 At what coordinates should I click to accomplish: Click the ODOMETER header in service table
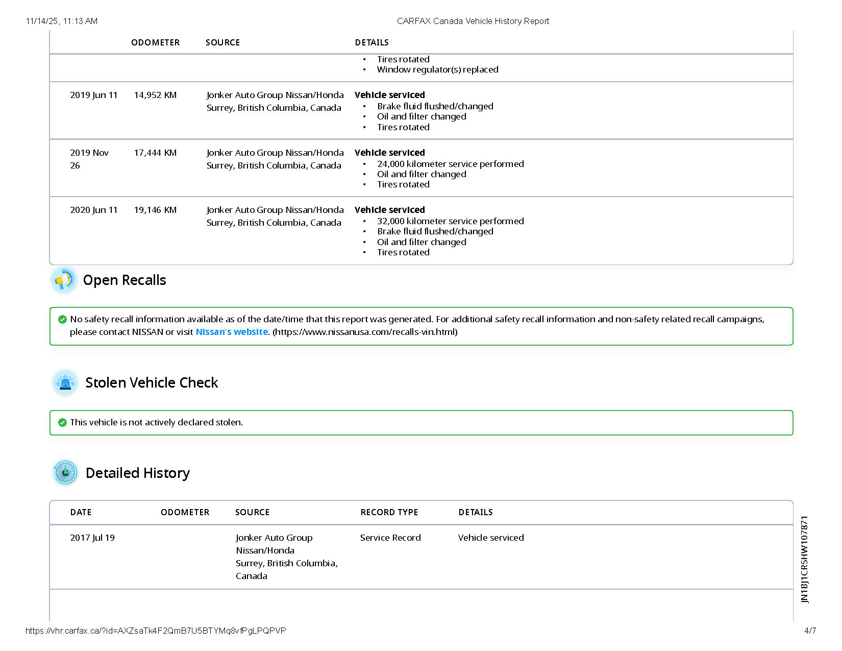[155, 43]
